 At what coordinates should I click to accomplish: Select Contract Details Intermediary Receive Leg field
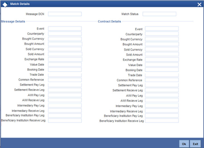click(162, 111)
